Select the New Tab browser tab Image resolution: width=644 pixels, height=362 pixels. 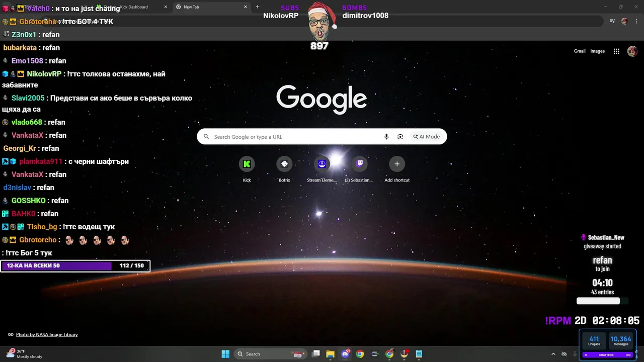[211, 7]
